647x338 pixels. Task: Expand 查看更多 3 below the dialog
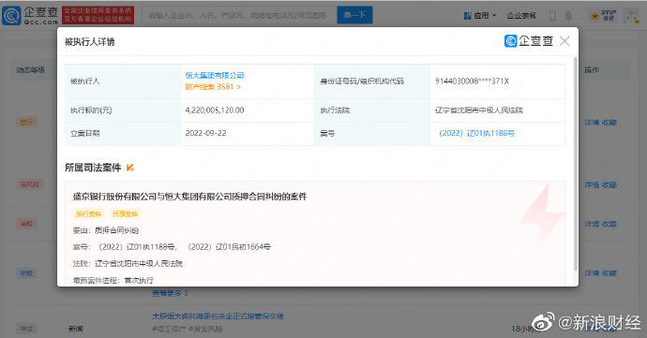(x=170, y=293)
